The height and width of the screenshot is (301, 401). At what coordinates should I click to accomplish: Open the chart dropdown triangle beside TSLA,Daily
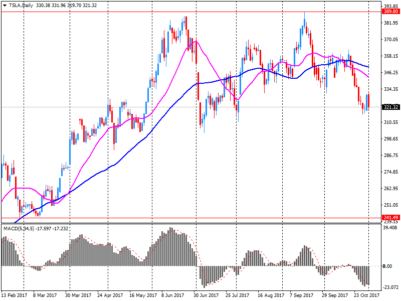pyautogui.click(x=5, y=6)
